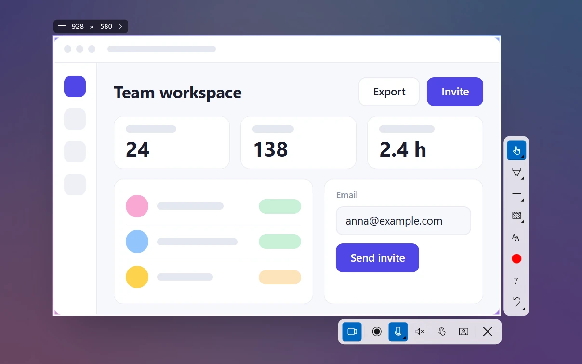Select the purple sidebar home item

75,87
